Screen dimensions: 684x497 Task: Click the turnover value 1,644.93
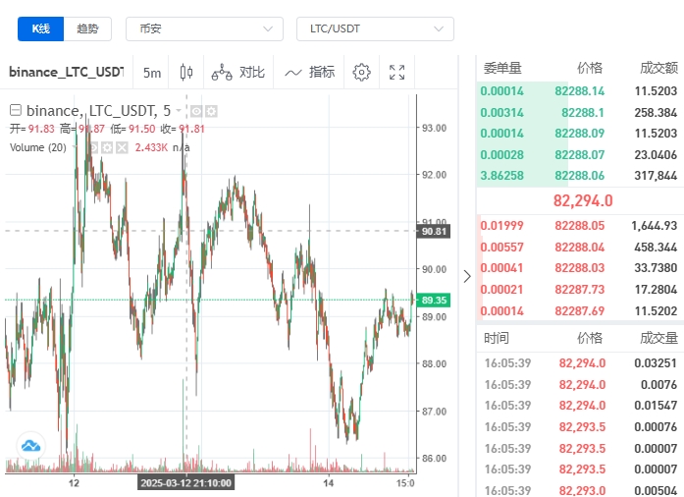(654, 225)
